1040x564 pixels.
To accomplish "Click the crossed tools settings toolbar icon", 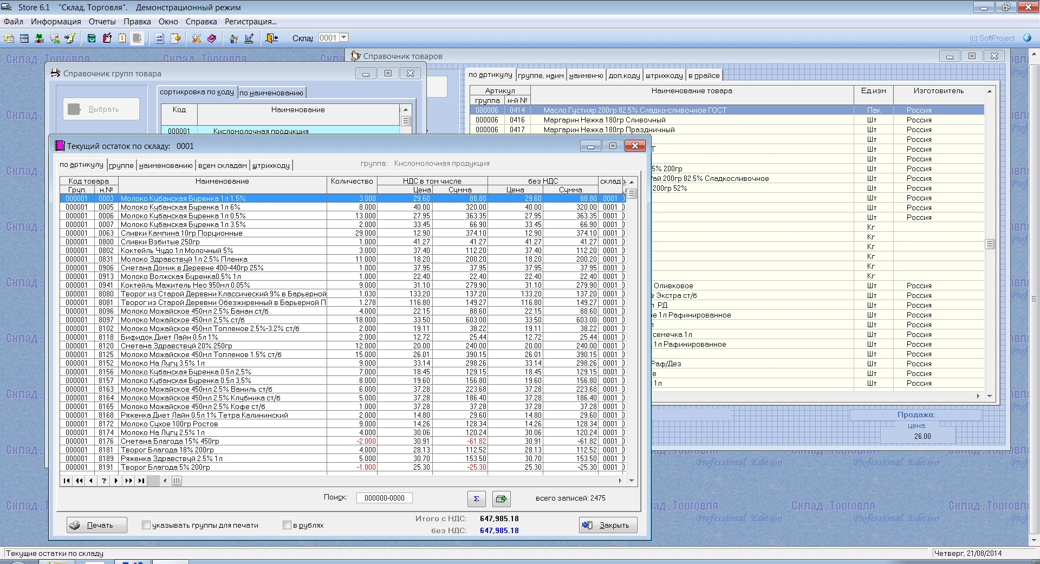I will coord(196,38).
